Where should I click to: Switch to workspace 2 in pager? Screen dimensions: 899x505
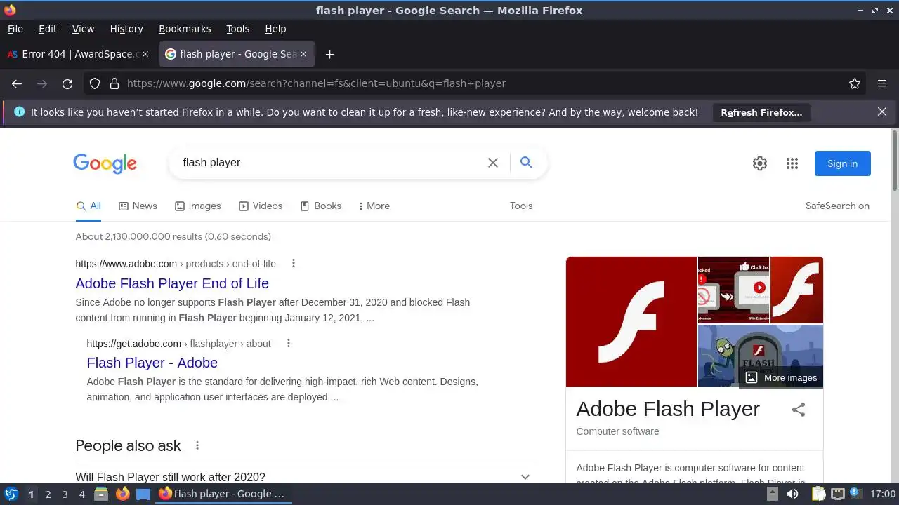48,494
